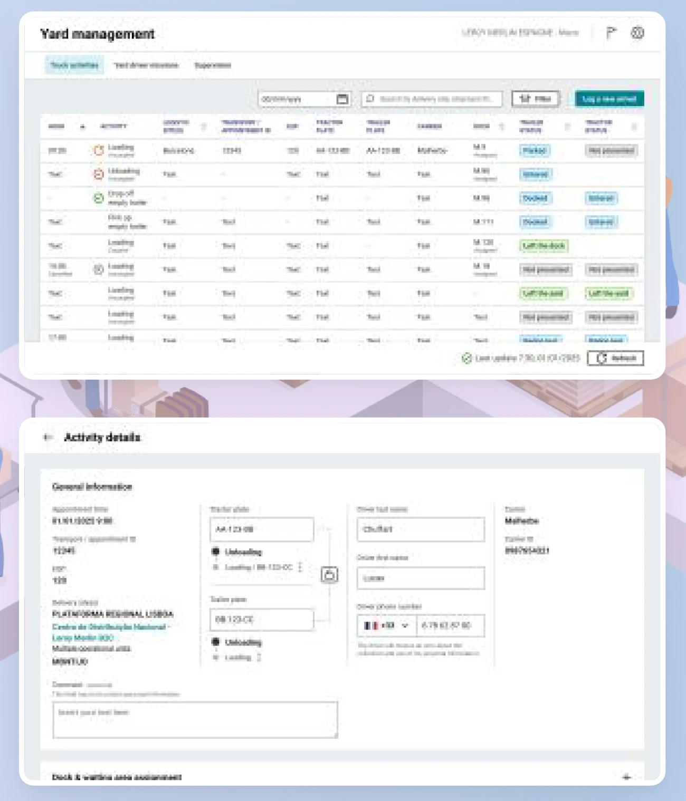Click into the Comment text area

pos(195,719)
